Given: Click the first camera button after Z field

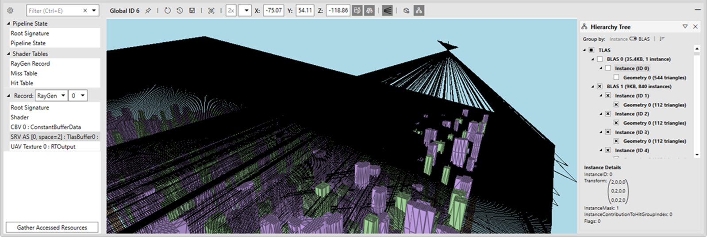Looking at the screenshot, I should (357, 11).
